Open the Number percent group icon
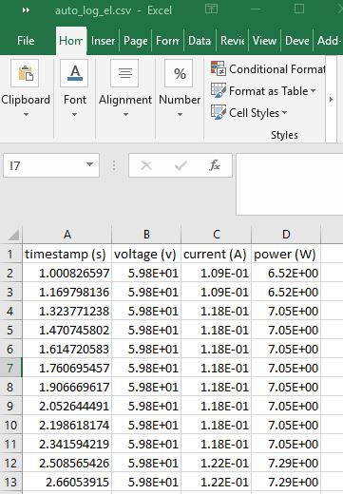This screenshot has width=343, height=494. point(179,73)
